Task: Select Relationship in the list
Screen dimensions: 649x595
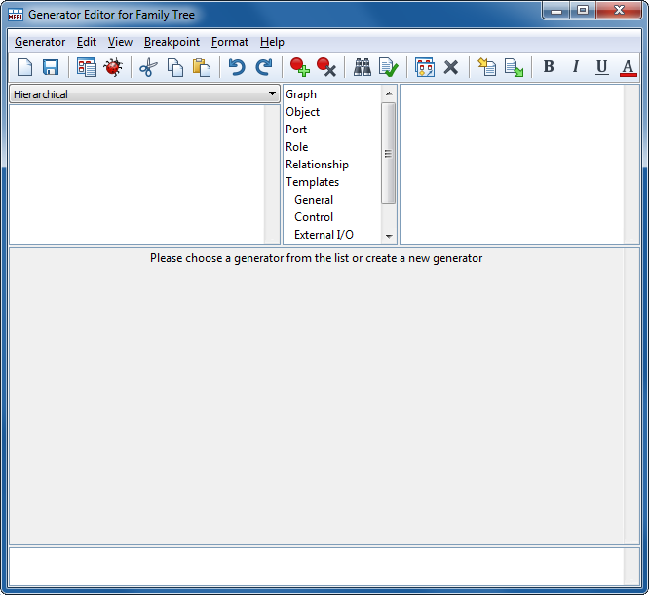Action: [x=317, y=165]
